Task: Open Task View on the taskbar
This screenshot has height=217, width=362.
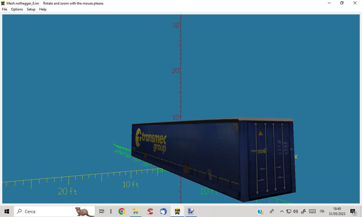Action: 102,211
